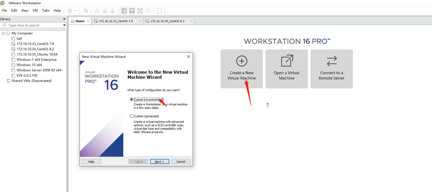
Task: Select the Custom (advanced) radio button
Action: 131,116
